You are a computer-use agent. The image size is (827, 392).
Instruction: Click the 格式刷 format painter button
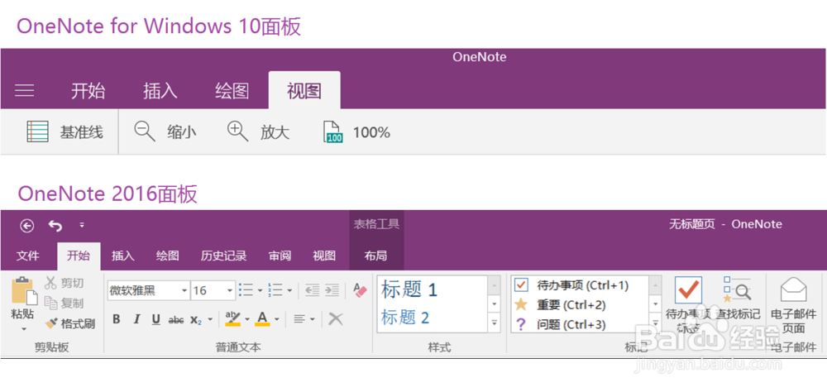[70, 323]
